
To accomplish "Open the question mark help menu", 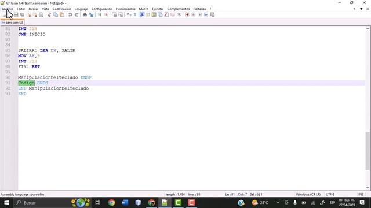I will (x=210, y=9).
